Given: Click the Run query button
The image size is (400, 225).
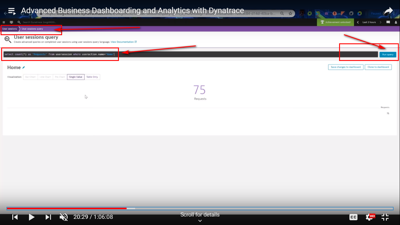Looking at the screenshot, I should 388,54.
